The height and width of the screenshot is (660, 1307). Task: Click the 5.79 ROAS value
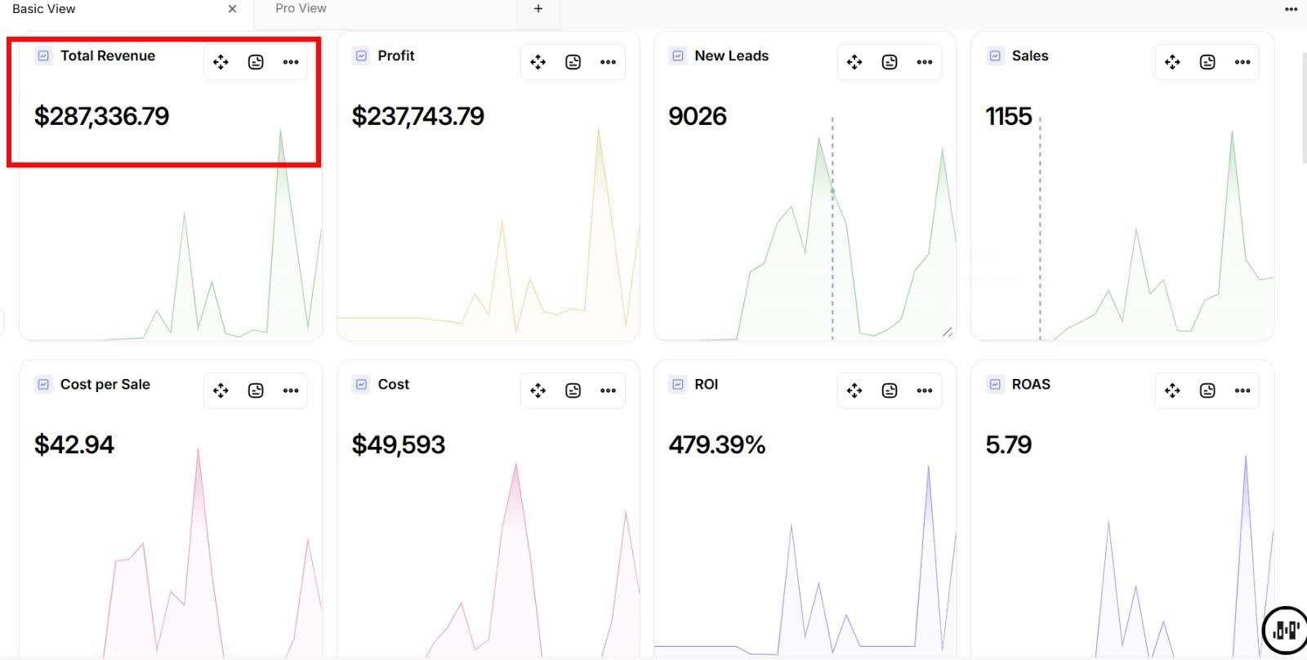point(1009,445)
